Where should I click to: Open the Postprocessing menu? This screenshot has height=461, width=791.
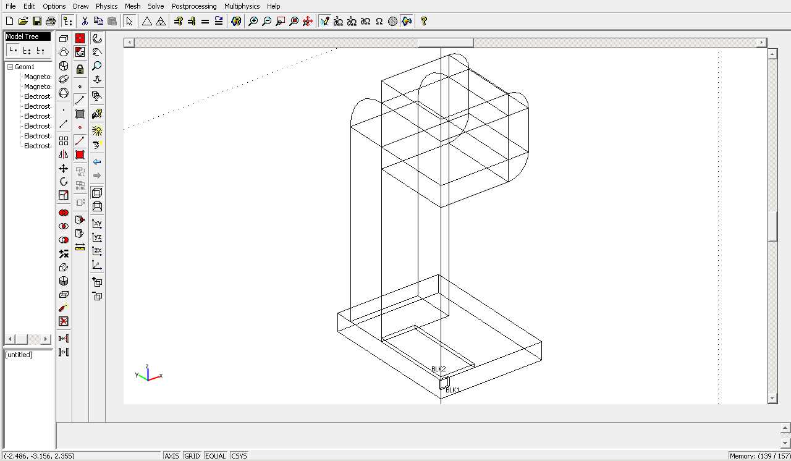[194, 6]
